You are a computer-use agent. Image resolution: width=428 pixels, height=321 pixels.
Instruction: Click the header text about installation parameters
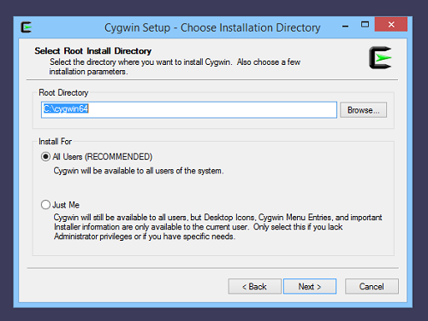(x=175, y=67)
